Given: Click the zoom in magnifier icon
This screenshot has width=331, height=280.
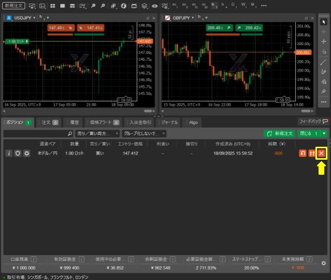Looking at the screenshot, I should click(93, 6).
